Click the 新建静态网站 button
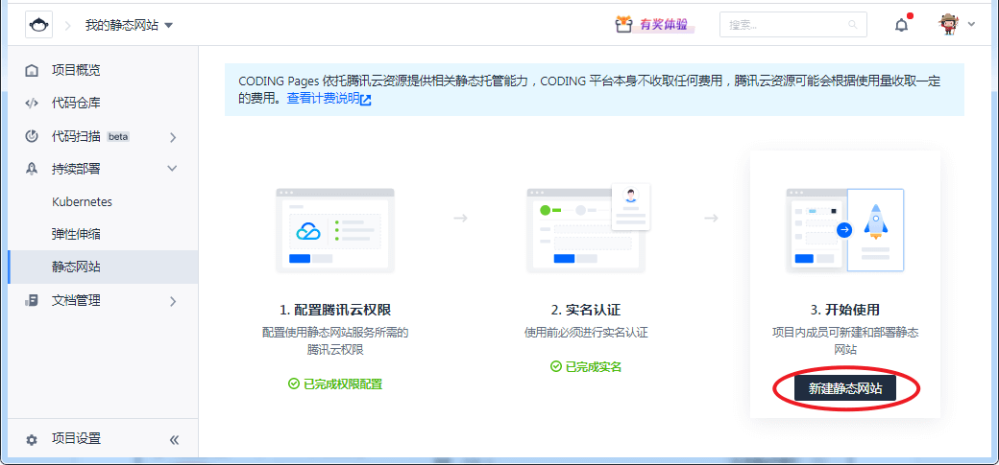 click(x=844, y=388)
